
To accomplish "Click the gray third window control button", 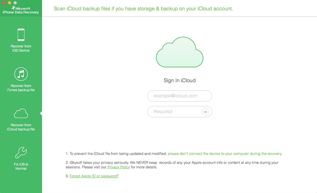I will pos(15,3).
